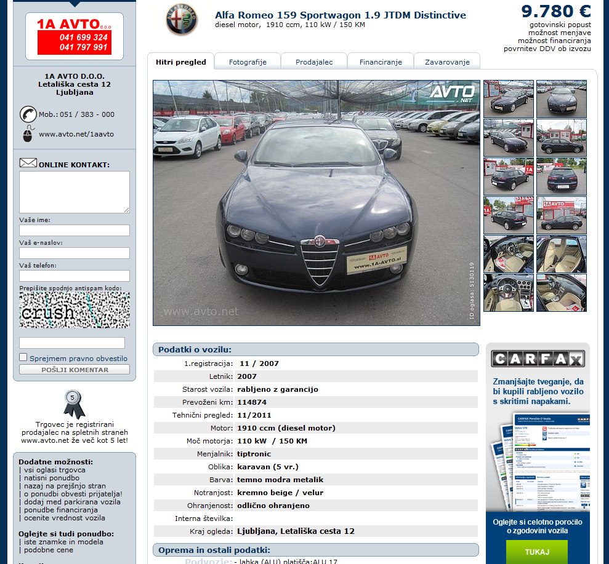Switch to the Fotografije tab
609x564 pixels.
pyautogui.click(x=248, y=62)
